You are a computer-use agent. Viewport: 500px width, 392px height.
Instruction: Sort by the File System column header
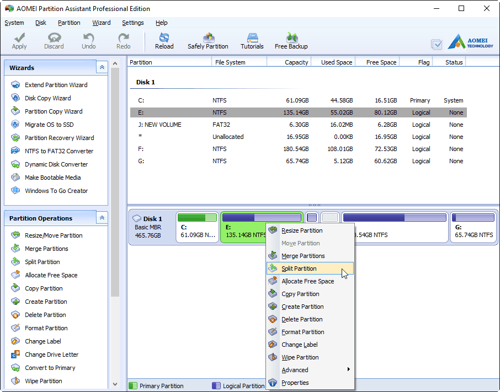pyautogui.click(x=239, y=62)
